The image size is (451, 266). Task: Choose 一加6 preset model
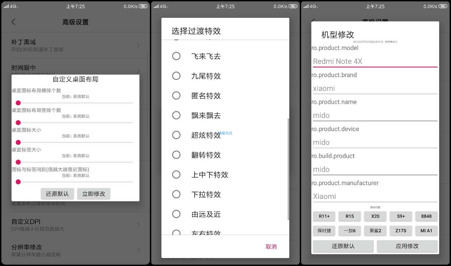pos(350,231)
